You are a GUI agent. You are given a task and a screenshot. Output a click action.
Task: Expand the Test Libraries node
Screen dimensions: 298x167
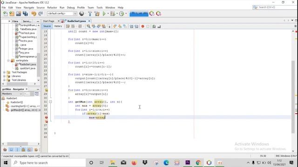(4, 80)
